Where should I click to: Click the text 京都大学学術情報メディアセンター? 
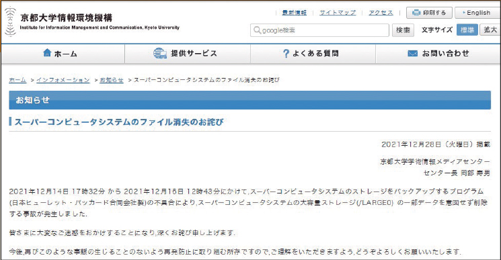[435, 162]
